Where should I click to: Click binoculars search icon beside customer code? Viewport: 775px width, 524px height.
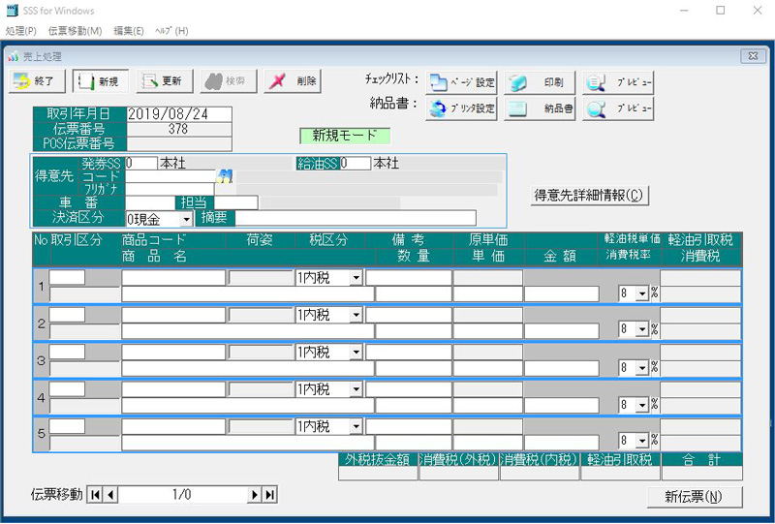226,176
